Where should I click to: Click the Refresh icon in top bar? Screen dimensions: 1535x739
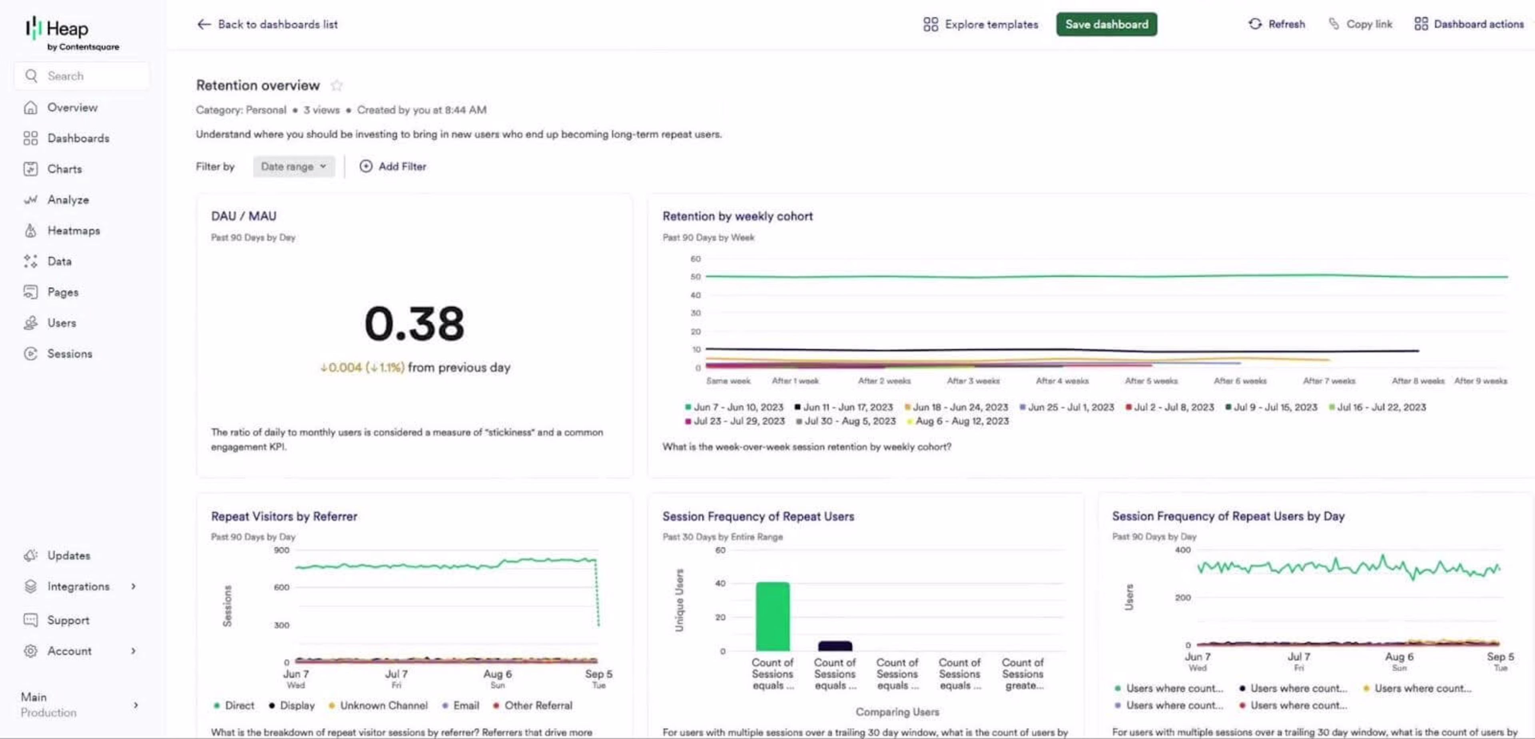1255,24
